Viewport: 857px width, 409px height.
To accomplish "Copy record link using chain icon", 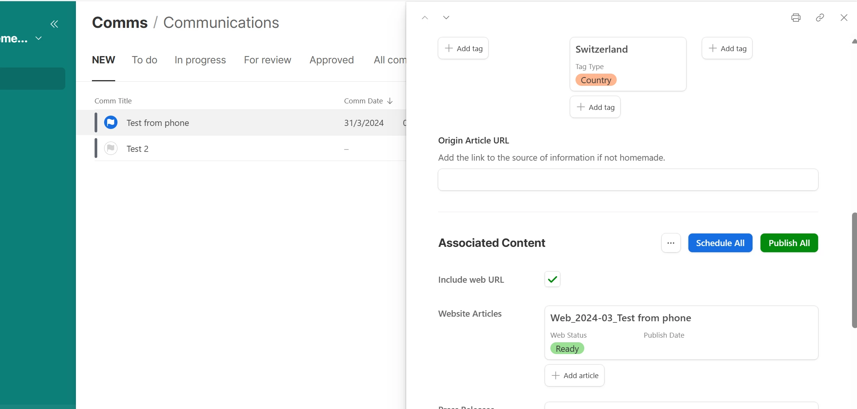I will (x=820, y=18).
